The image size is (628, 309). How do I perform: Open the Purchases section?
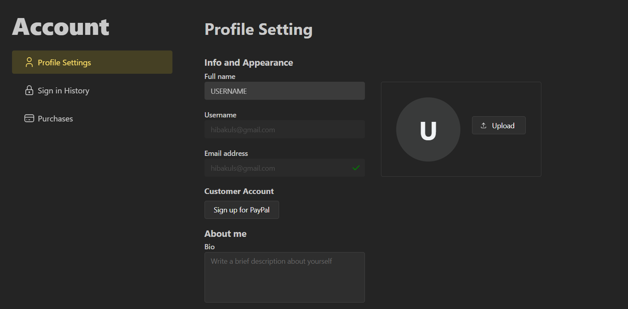click(55, 119)
